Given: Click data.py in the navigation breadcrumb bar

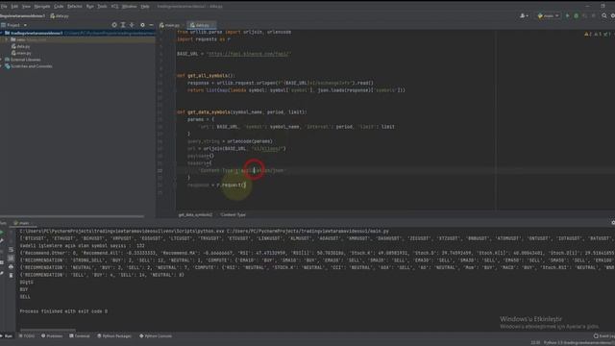Looking at the screenshot, I should [x=60, y=16].
